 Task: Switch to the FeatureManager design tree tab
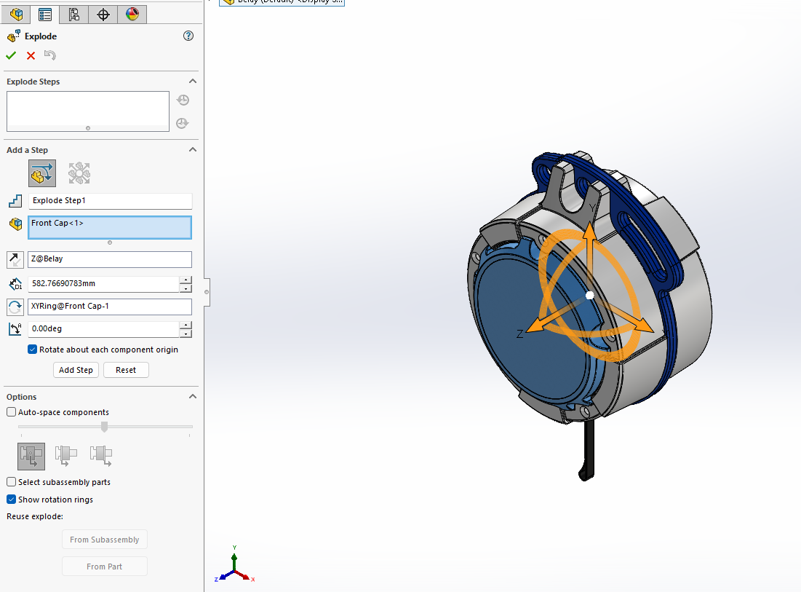[x=15, y=14]
